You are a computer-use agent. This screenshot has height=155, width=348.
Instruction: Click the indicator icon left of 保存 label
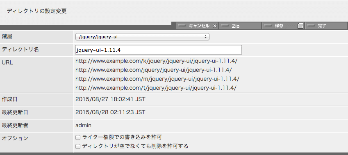click(268, 26)
